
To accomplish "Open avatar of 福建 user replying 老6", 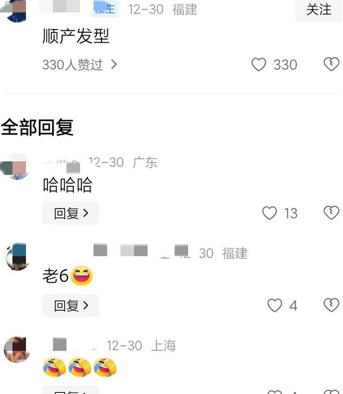I will 17,257.
